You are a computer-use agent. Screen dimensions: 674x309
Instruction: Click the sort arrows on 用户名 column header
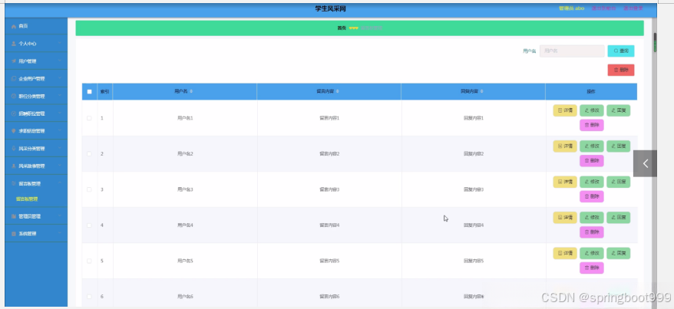tap(191, 91)
